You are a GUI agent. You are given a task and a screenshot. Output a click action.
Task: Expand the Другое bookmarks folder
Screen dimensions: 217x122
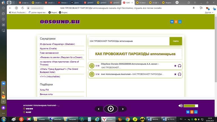click(x=209, y=12)
